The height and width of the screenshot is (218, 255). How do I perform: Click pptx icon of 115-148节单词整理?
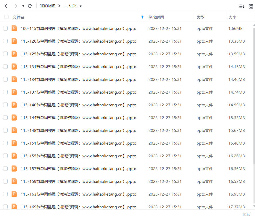click(14, 130)
